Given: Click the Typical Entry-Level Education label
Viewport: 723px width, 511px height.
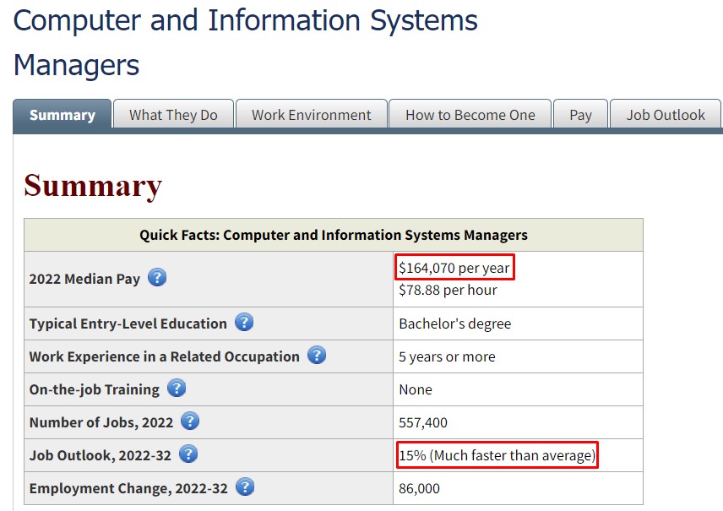Looking at the screenshot, I should (x=128, y=323).
